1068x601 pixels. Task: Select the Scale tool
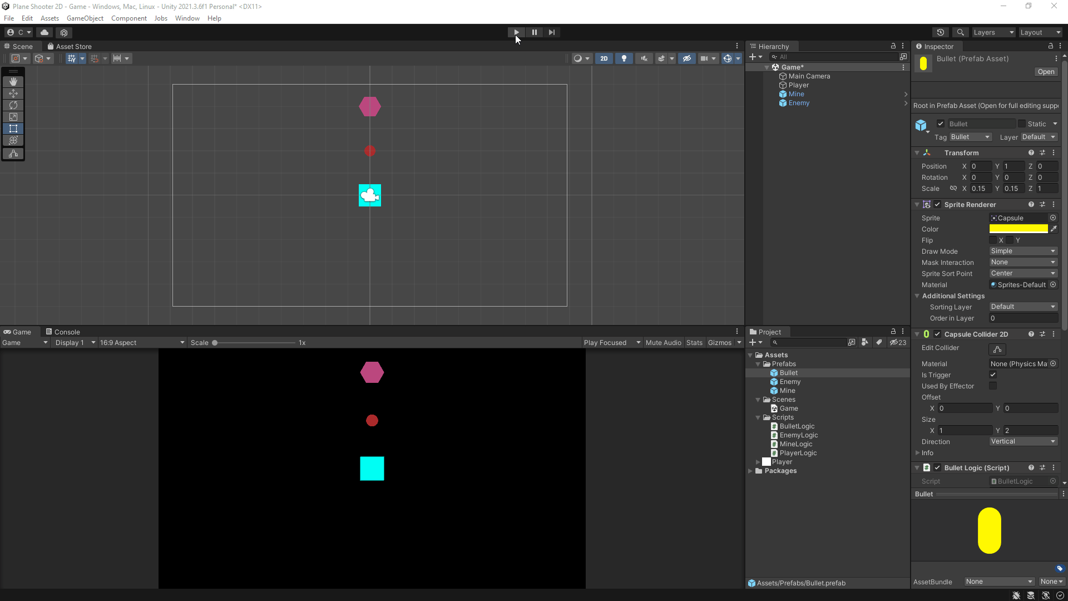(x=13, y=117)
